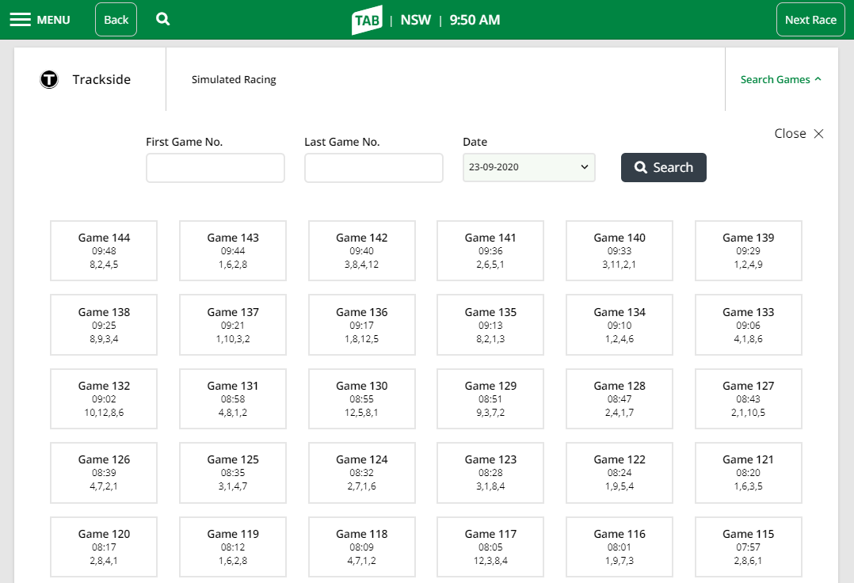The height and width of the screenshot is (583, 854).
Task: Select Game 134 card
Action: [x=620, y=325]
